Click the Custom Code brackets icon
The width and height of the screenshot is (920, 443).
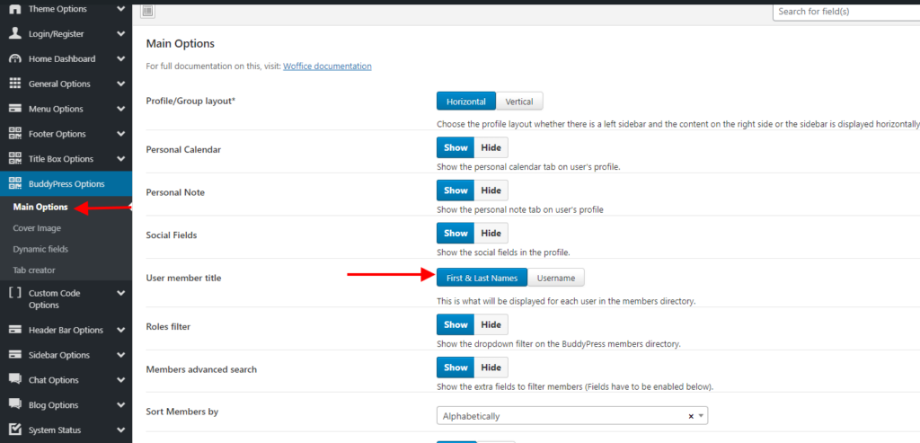click(14, 292)
